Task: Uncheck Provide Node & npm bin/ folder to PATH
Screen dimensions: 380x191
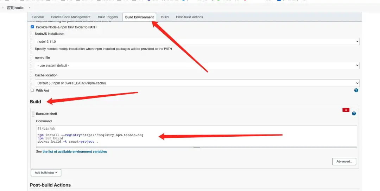Action: click(x=32, y=27)
